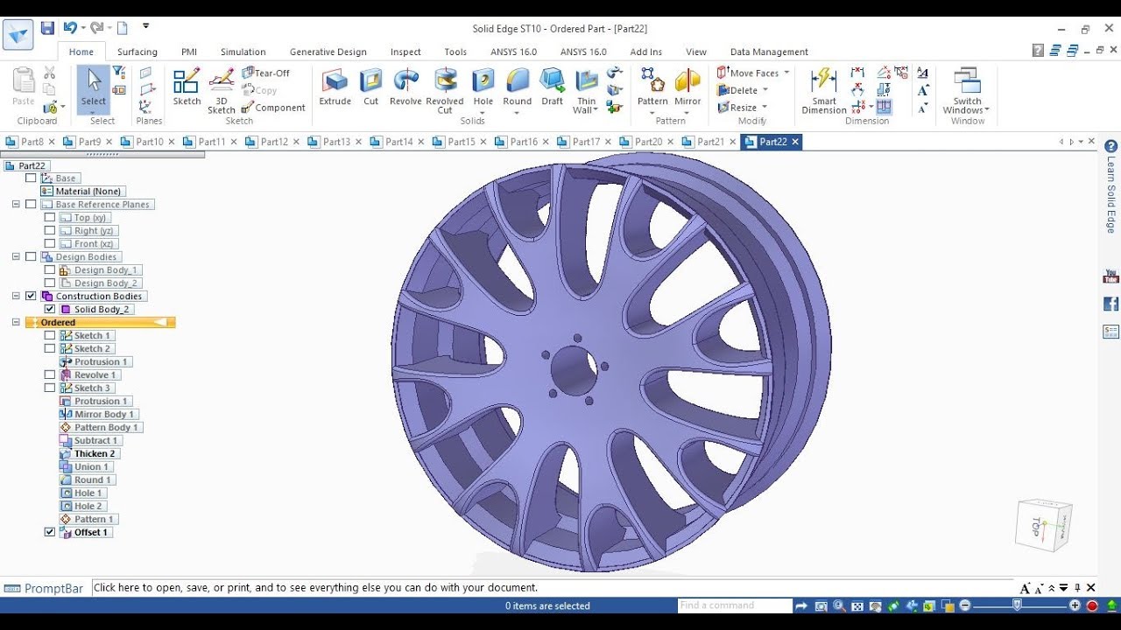Use the Mirror tool
This screenshot has width=1121, height=630.
(687, 88)
